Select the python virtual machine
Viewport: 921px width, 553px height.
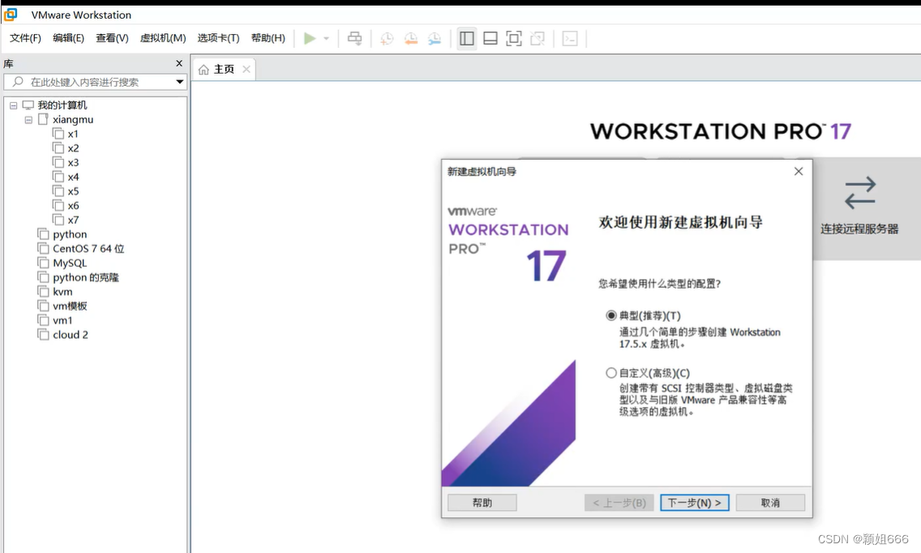[70, 234]
